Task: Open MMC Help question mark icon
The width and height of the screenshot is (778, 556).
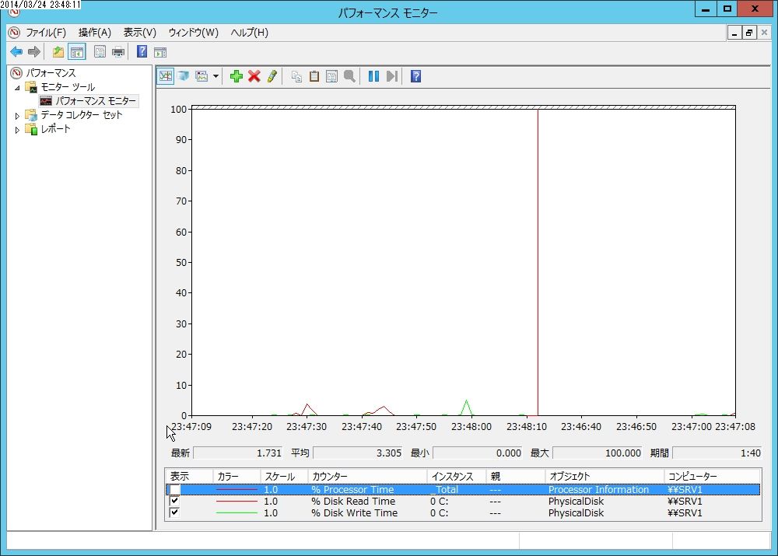Action: click(142, 51)
